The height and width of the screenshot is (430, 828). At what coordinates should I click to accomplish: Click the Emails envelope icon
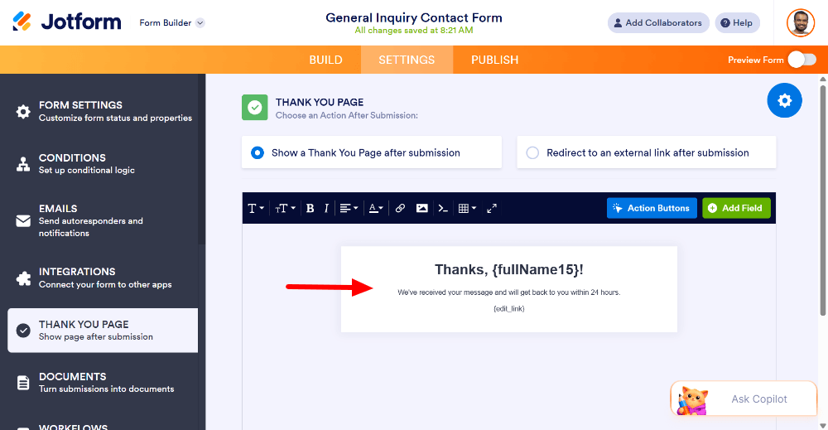(23, 221)
